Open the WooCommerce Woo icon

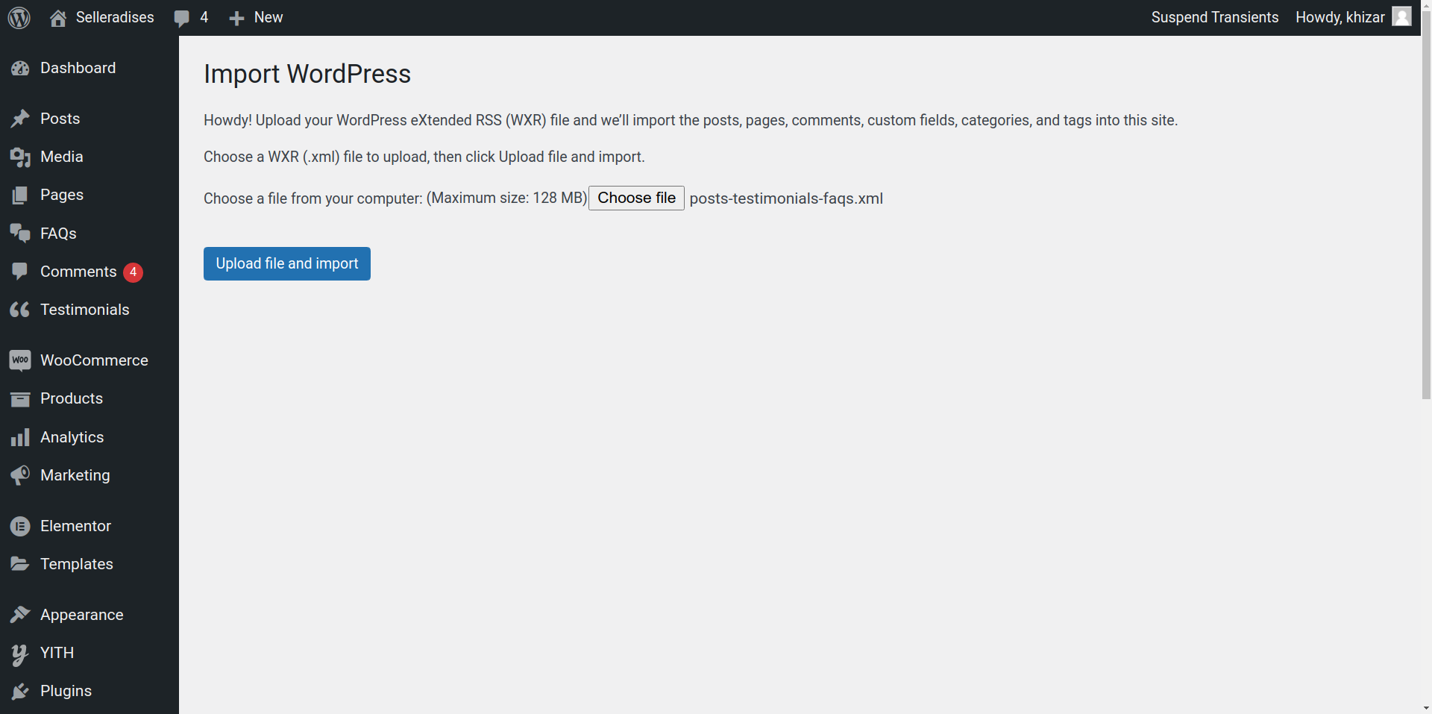(20, 360)
